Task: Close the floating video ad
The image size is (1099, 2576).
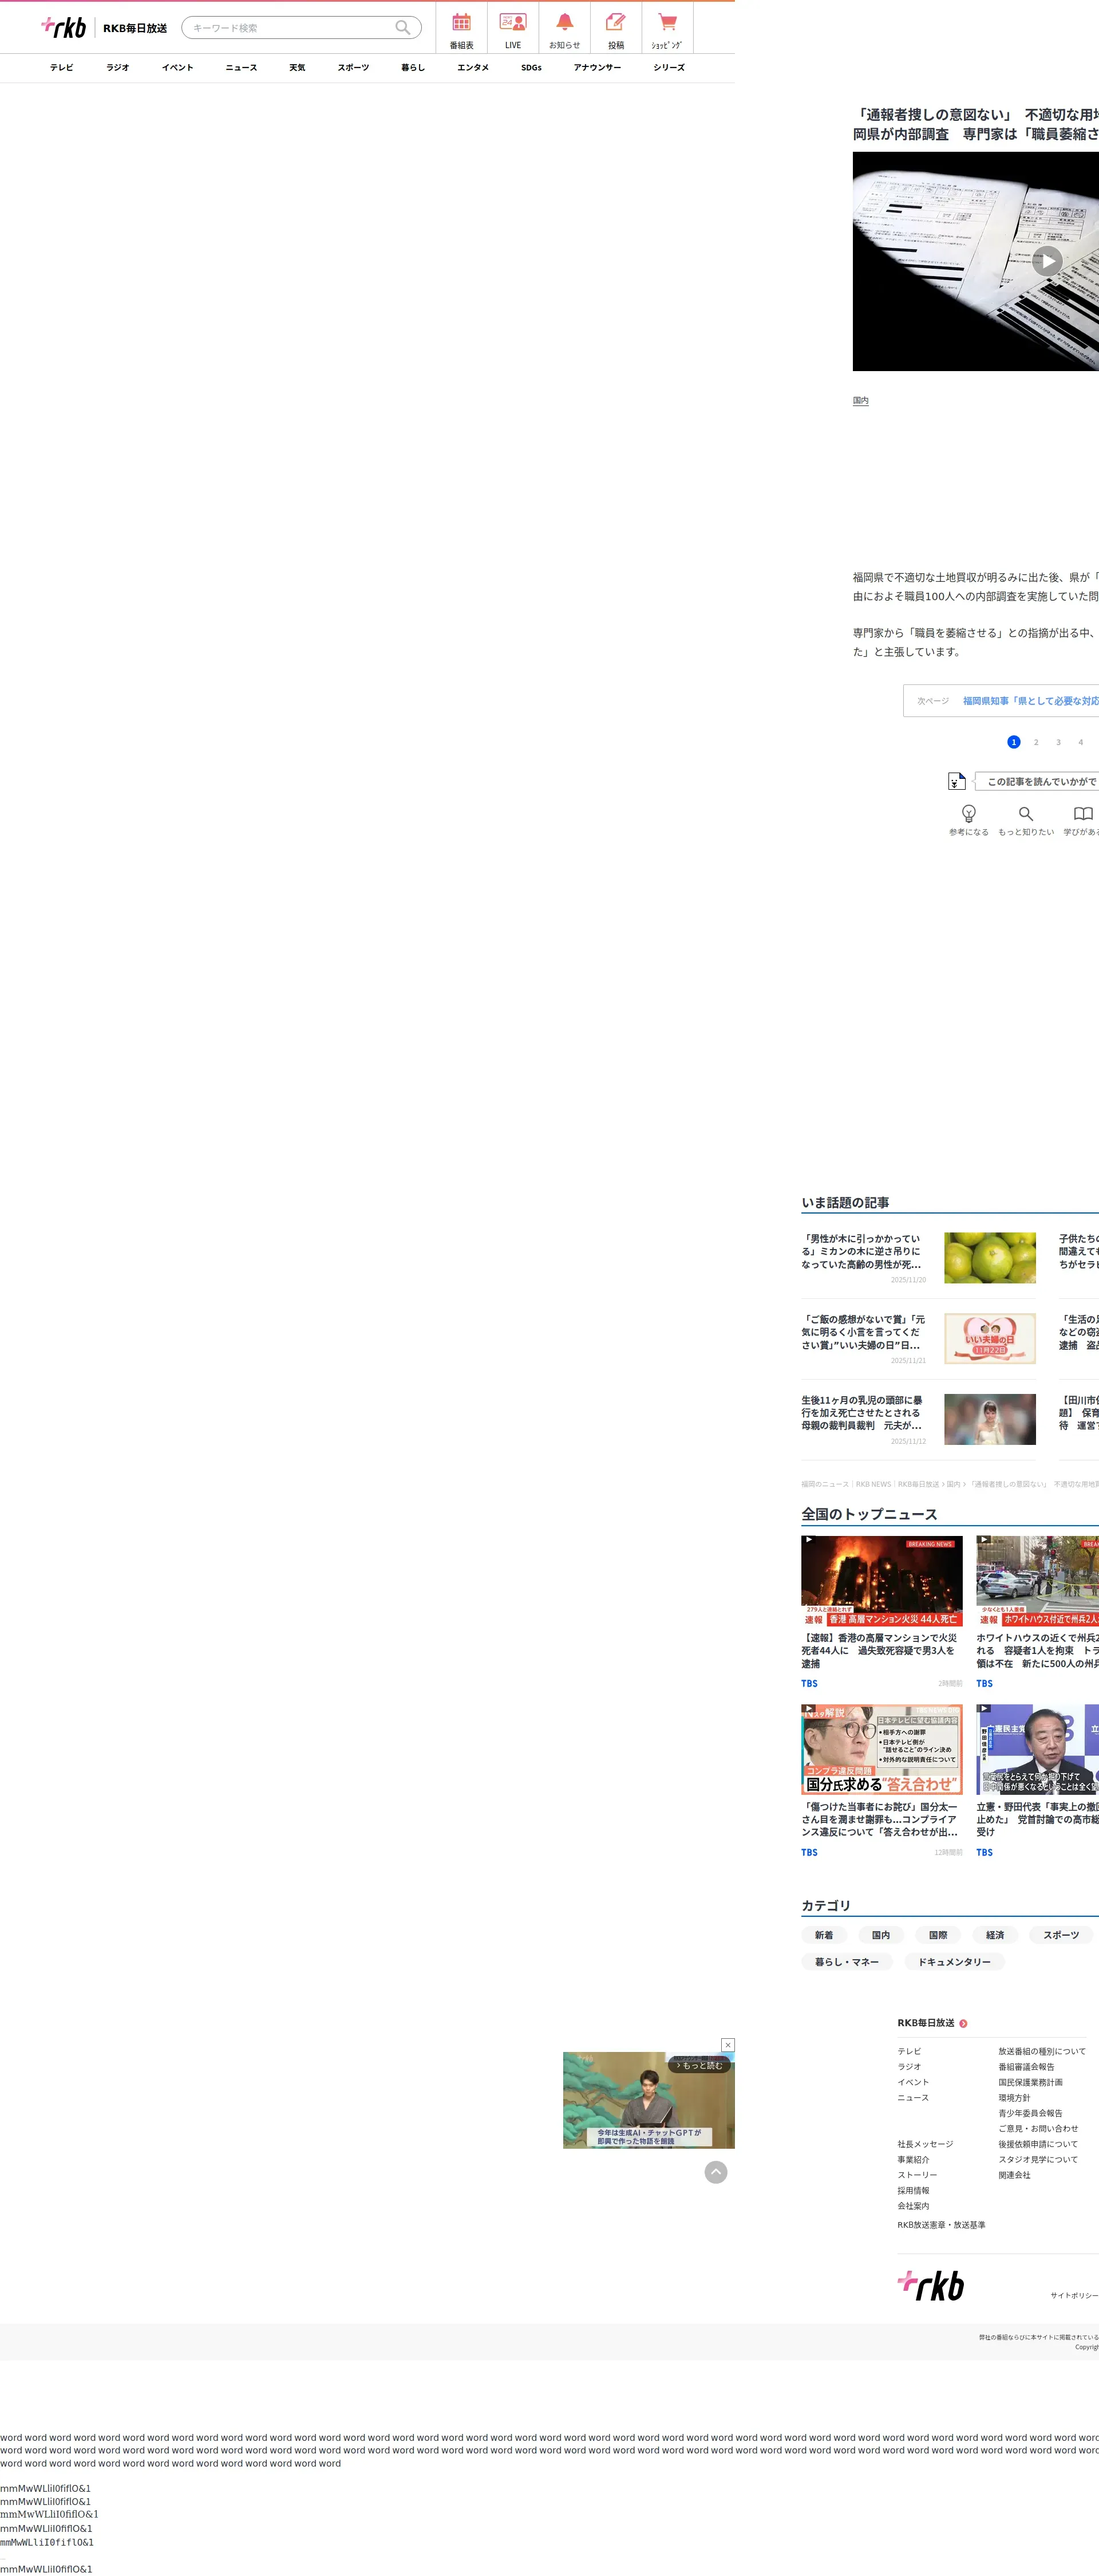Action: point(728,2045)
